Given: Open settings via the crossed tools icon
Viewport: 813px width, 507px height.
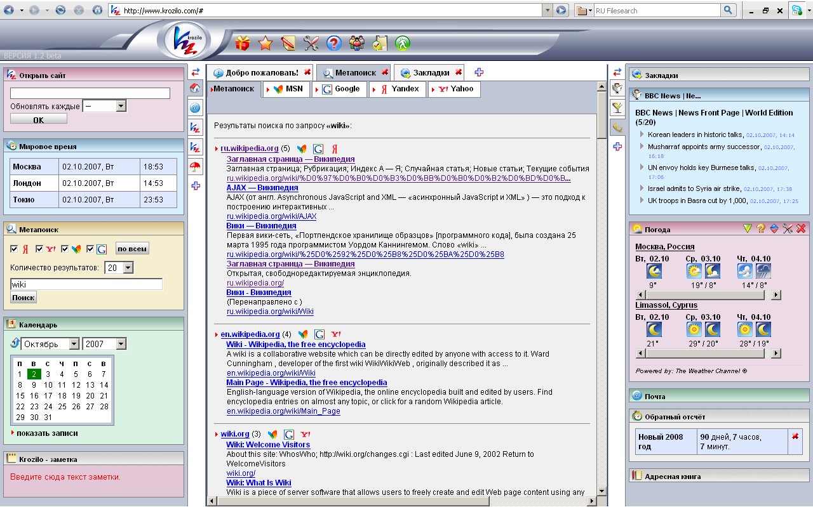Looking at the screenshot, I should click(311, 43).
